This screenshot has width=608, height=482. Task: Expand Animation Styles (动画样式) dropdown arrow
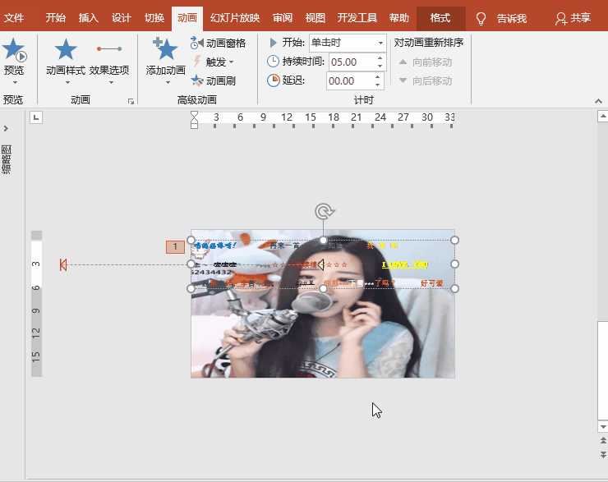(67, 83)
